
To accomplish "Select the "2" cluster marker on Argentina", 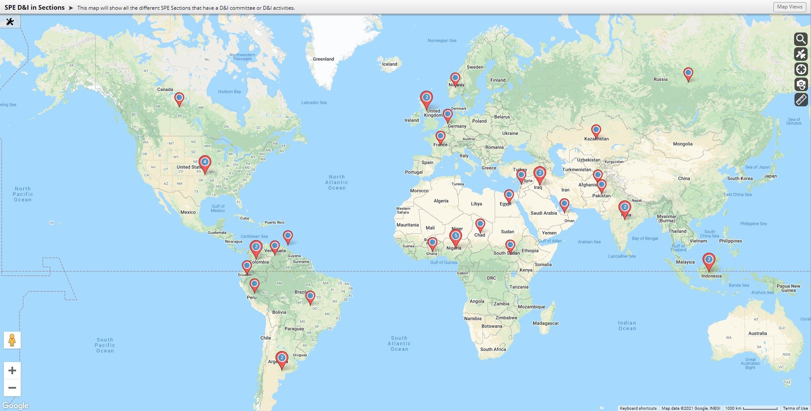I will [x=281, y=357].
